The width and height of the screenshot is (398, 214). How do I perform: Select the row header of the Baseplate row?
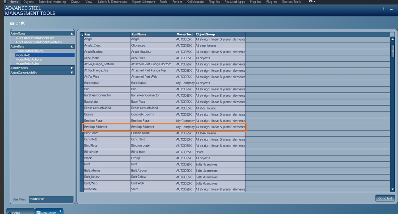point(82,102)
